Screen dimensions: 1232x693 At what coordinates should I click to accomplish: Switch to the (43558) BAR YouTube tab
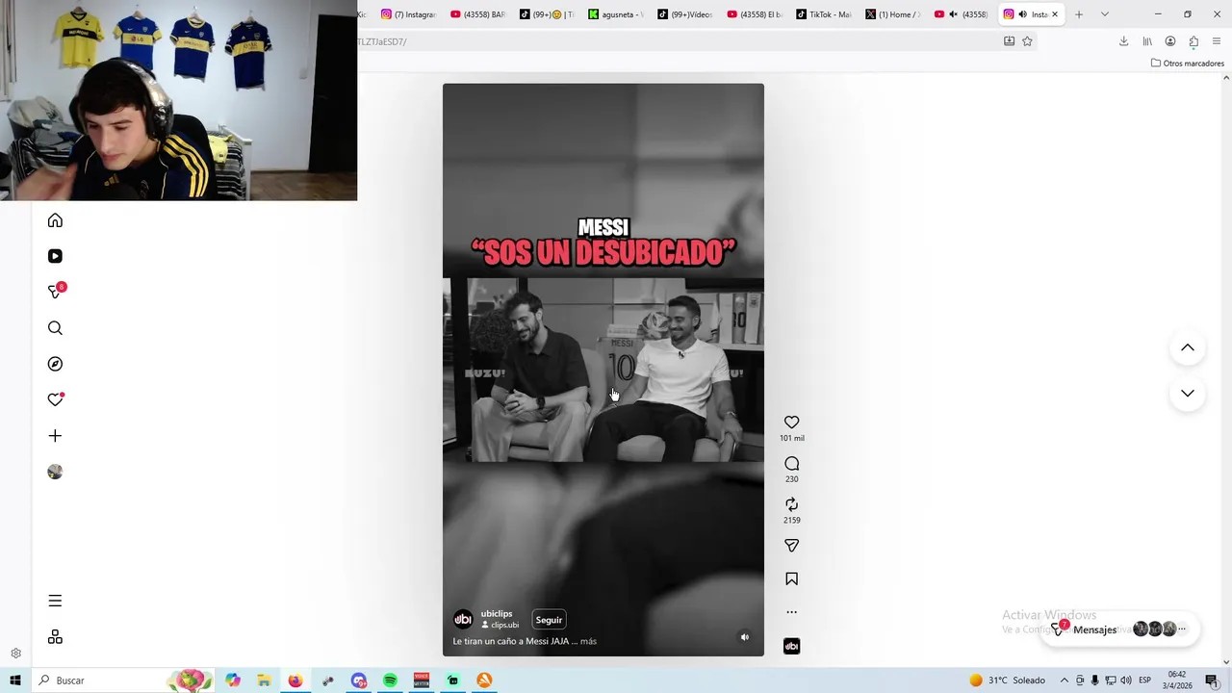tap(477, 14)
